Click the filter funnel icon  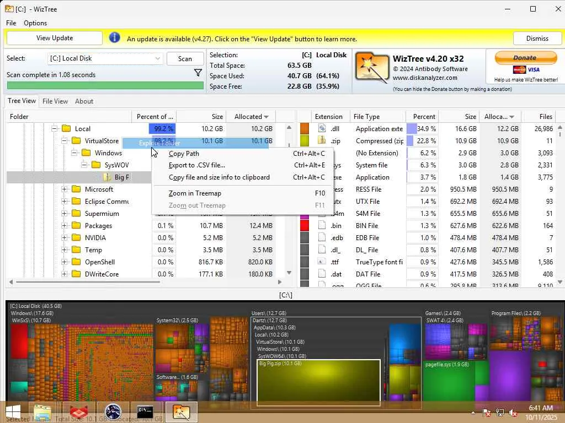click(x=198, y=73)
